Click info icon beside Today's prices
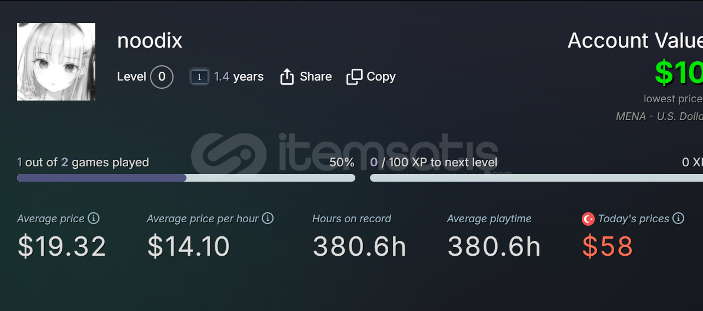This screenshot has width=703, height=311. (678, 218)
